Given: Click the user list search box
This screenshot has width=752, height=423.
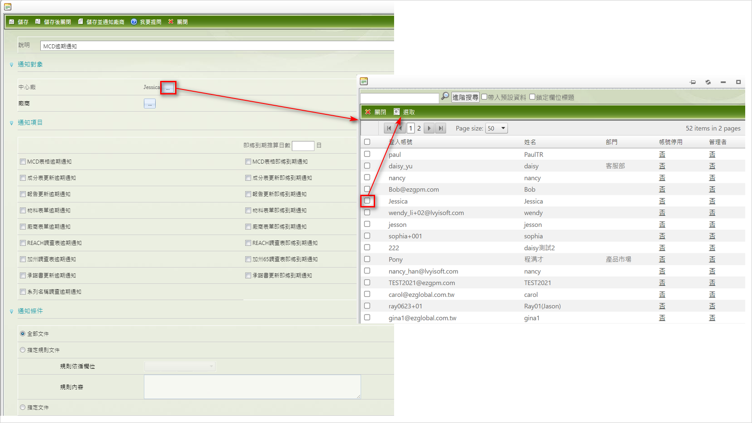Looking at the screenshot, I should point(400,98).
